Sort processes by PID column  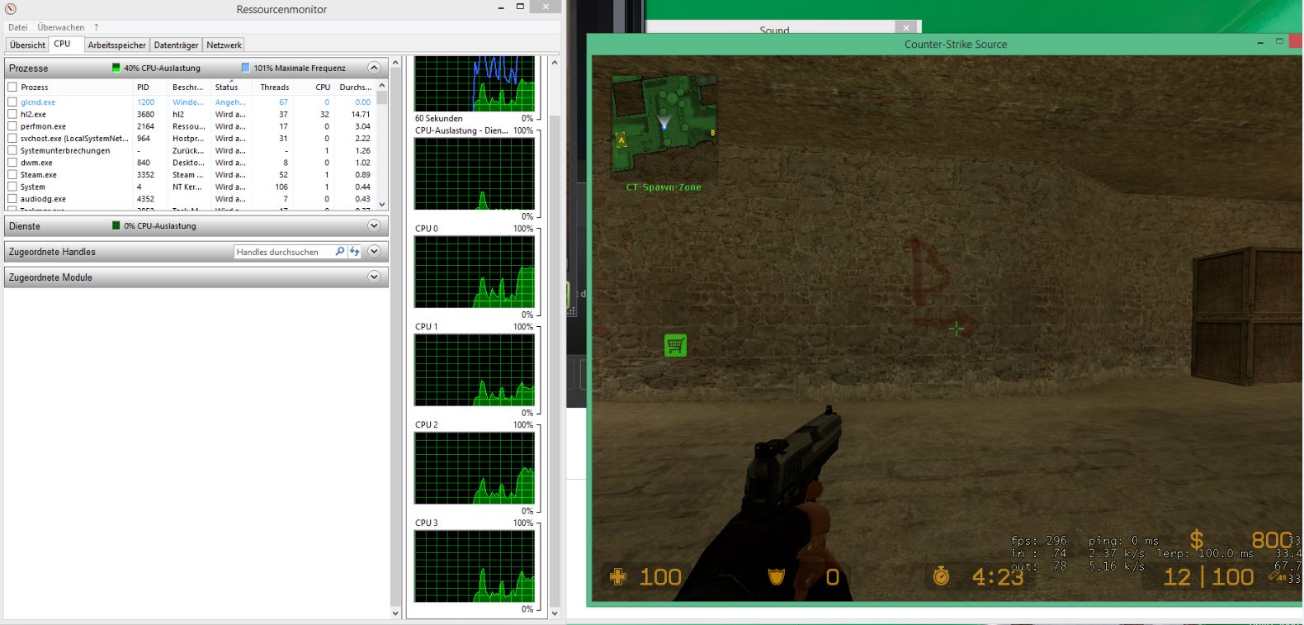(150, 87)
